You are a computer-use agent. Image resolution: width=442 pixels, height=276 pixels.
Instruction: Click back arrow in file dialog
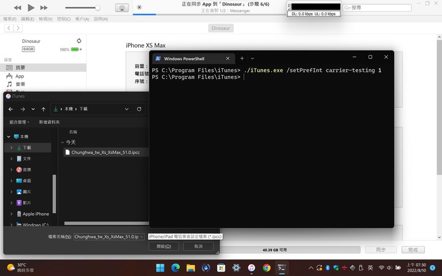10,109
